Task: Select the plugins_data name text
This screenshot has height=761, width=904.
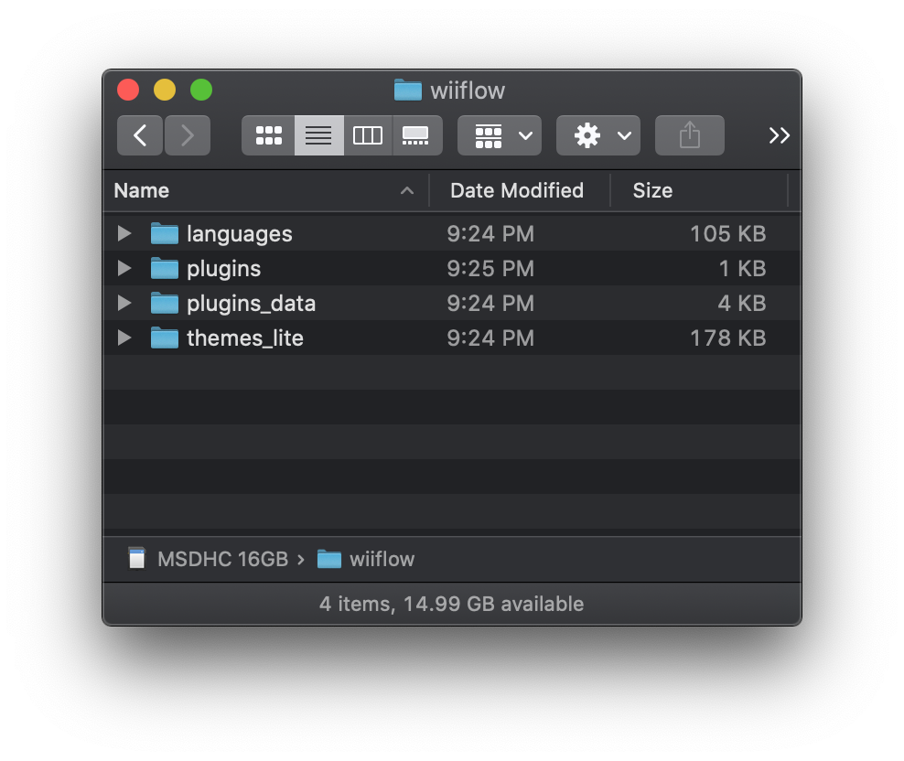Action: (251, 304)
